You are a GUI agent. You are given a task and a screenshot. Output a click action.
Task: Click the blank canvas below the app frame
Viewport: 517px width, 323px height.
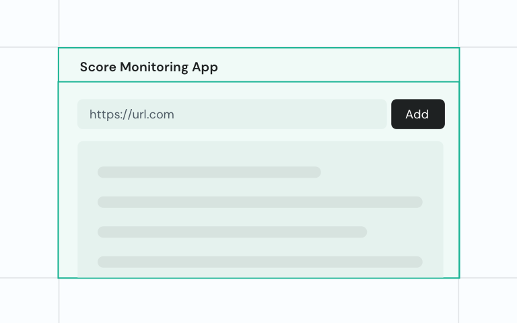258,301
